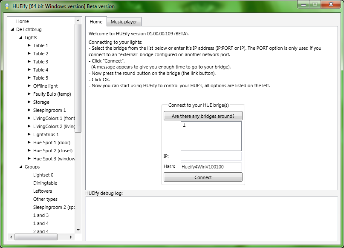Expand the Hue Spot 2 (closet) node
Image resolution: width=344 pixels, height=248 pixels.
click(29, 151)
